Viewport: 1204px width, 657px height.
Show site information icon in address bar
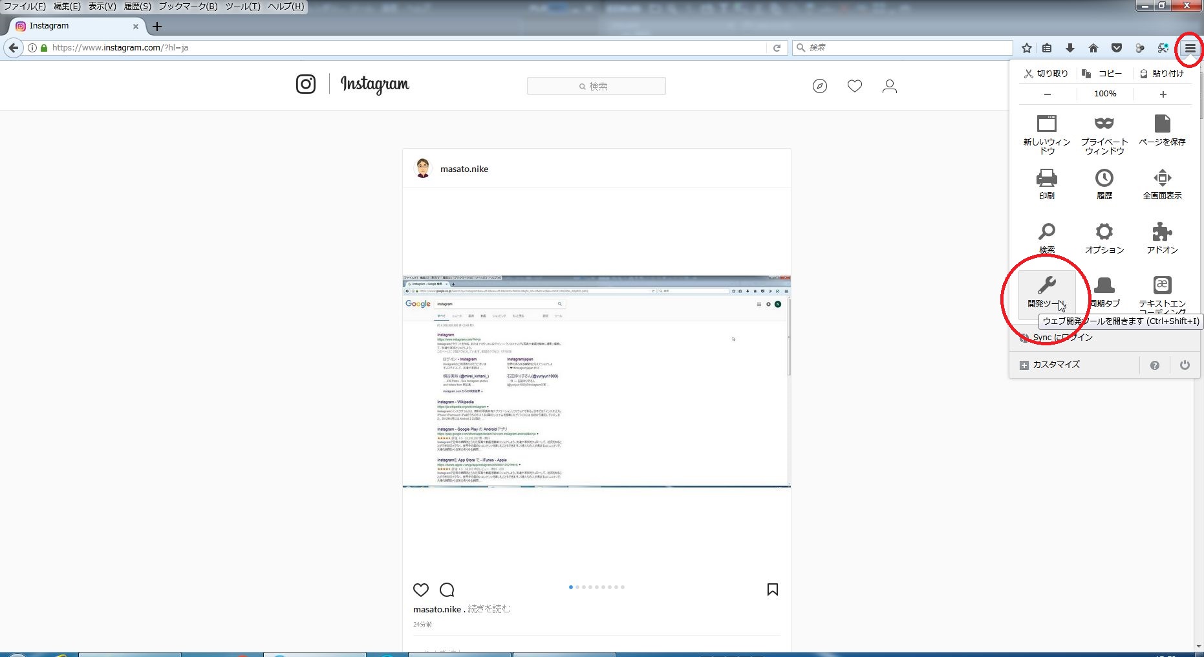32,48
